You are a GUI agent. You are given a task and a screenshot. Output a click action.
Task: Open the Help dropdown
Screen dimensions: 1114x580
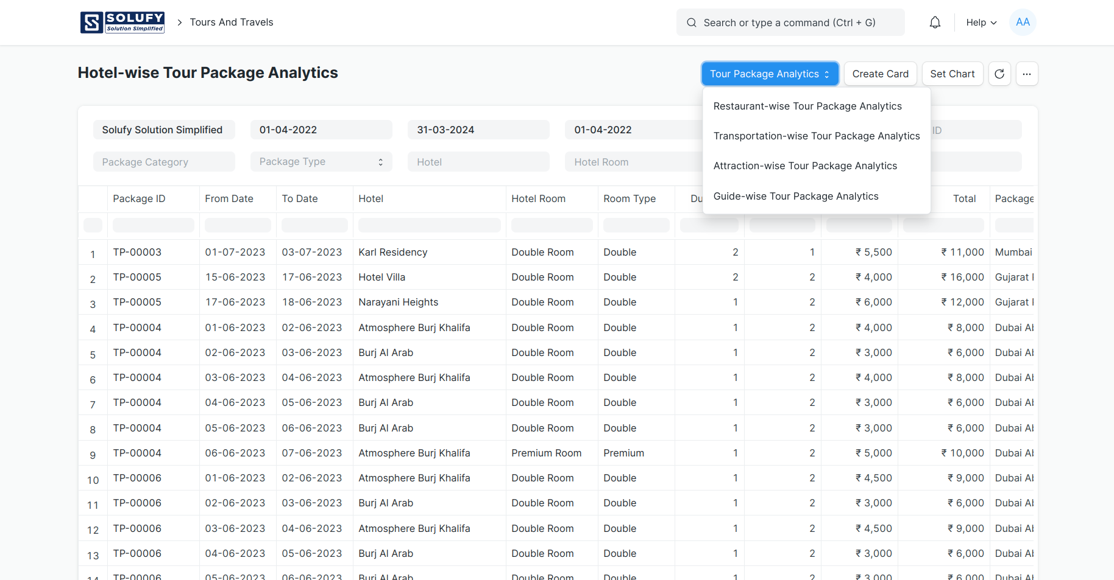[x=981, y=23]
